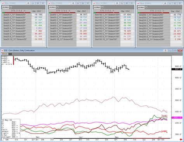
Task: Click red-green range bar in Sea50 window
Action: click(x=62, y=13)
